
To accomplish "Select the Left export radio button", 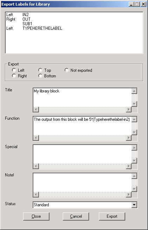I will click(x=14, y=70).
